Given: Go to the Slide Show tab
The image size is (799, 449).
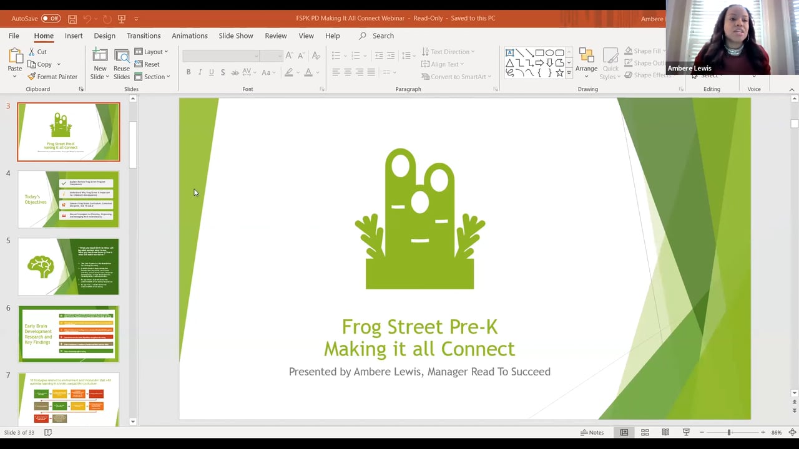Looking at the screenshot, I should click(x=236, y=36).
